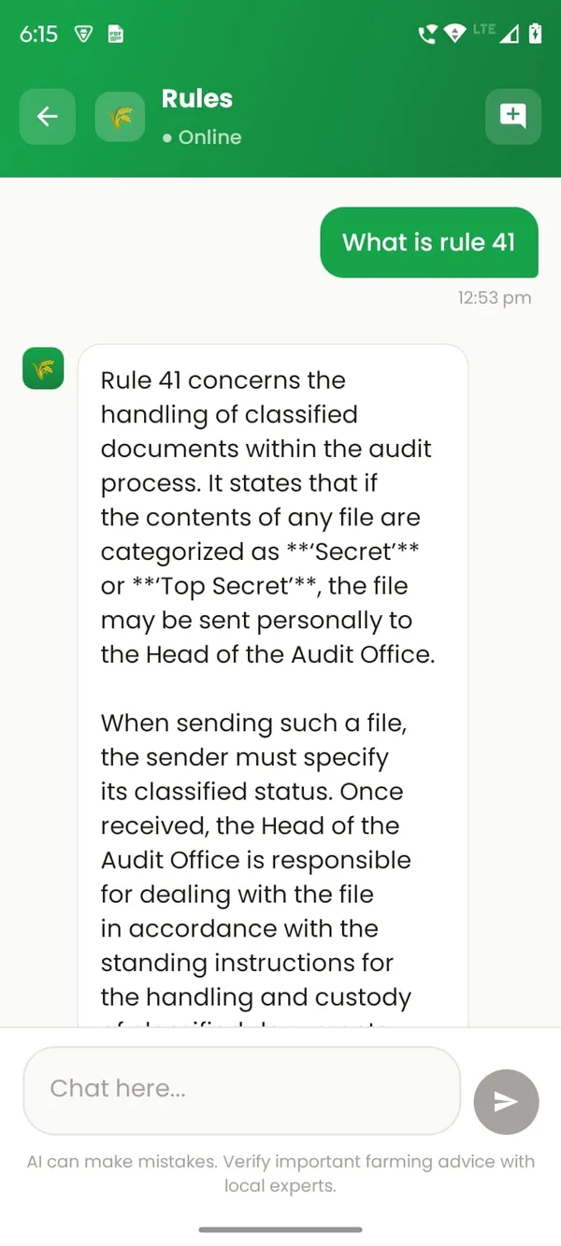561x1246 pixels.
Task: Tap the send message arrow button
Action: point(506,1102)
